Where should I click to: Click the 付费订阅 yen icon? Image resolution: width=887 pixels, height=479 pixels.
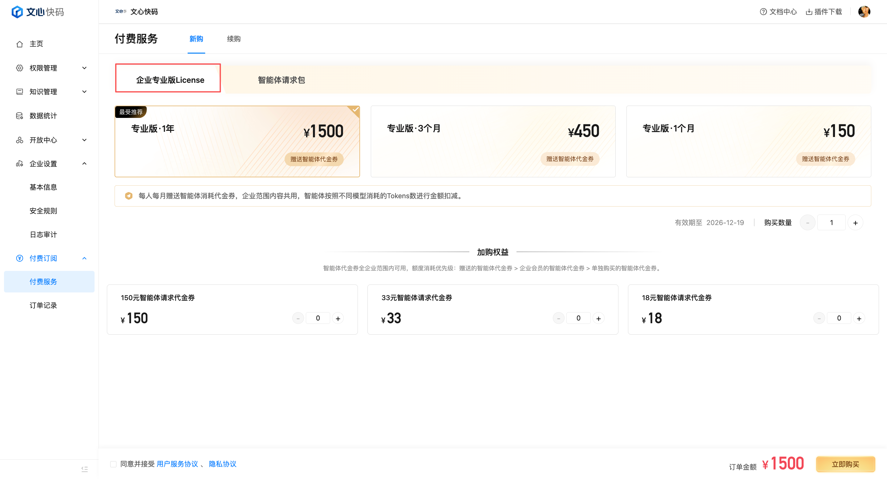[x=20, y=258]
